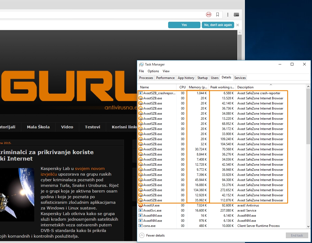
Task: Click the bank card icon in browser toolbar
Action: pos(236,14)
